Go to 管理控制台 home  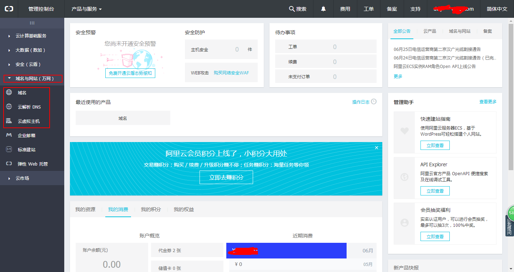[x=41, y=9]
